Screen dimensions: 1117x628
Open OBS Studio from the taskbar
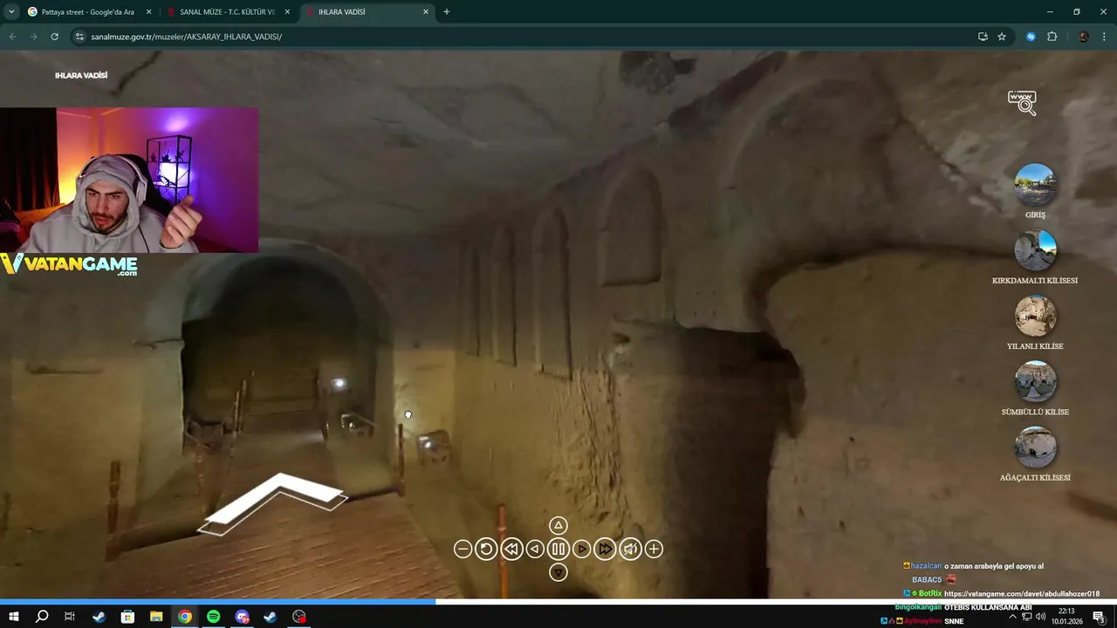pos(299,617)
